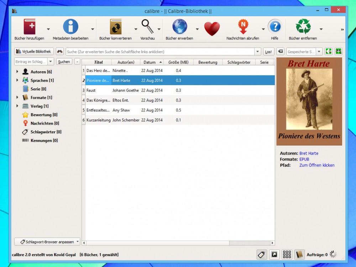
Task: Click the Bücher erwerben globe icon
Action: coord(179,27)
